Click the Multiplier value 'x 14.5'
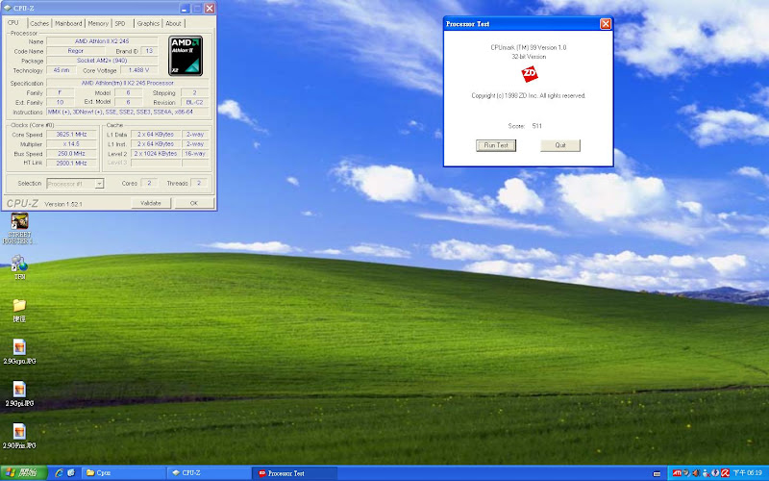Image resolution: width=769 pixels, height=481 pixels. (71, 143)
